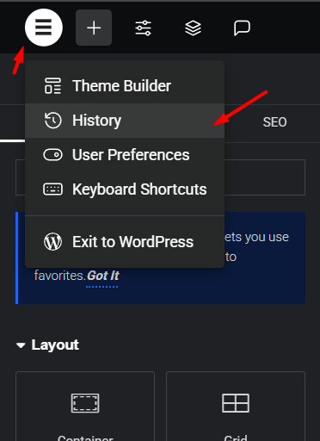Viewport: 320px width, 441px height.
Task: Click the WordPress logo icon
Action: [x=52, y=242]
